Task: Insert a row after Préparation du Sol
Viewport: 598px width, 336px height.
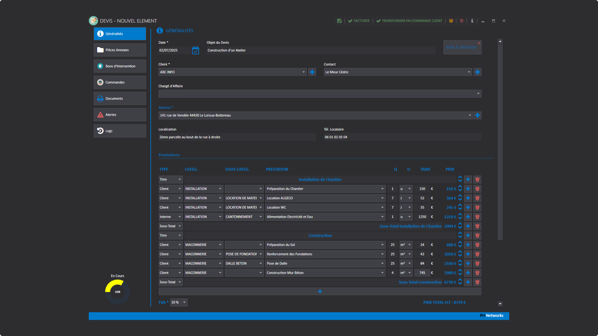Action: [468, 245]
